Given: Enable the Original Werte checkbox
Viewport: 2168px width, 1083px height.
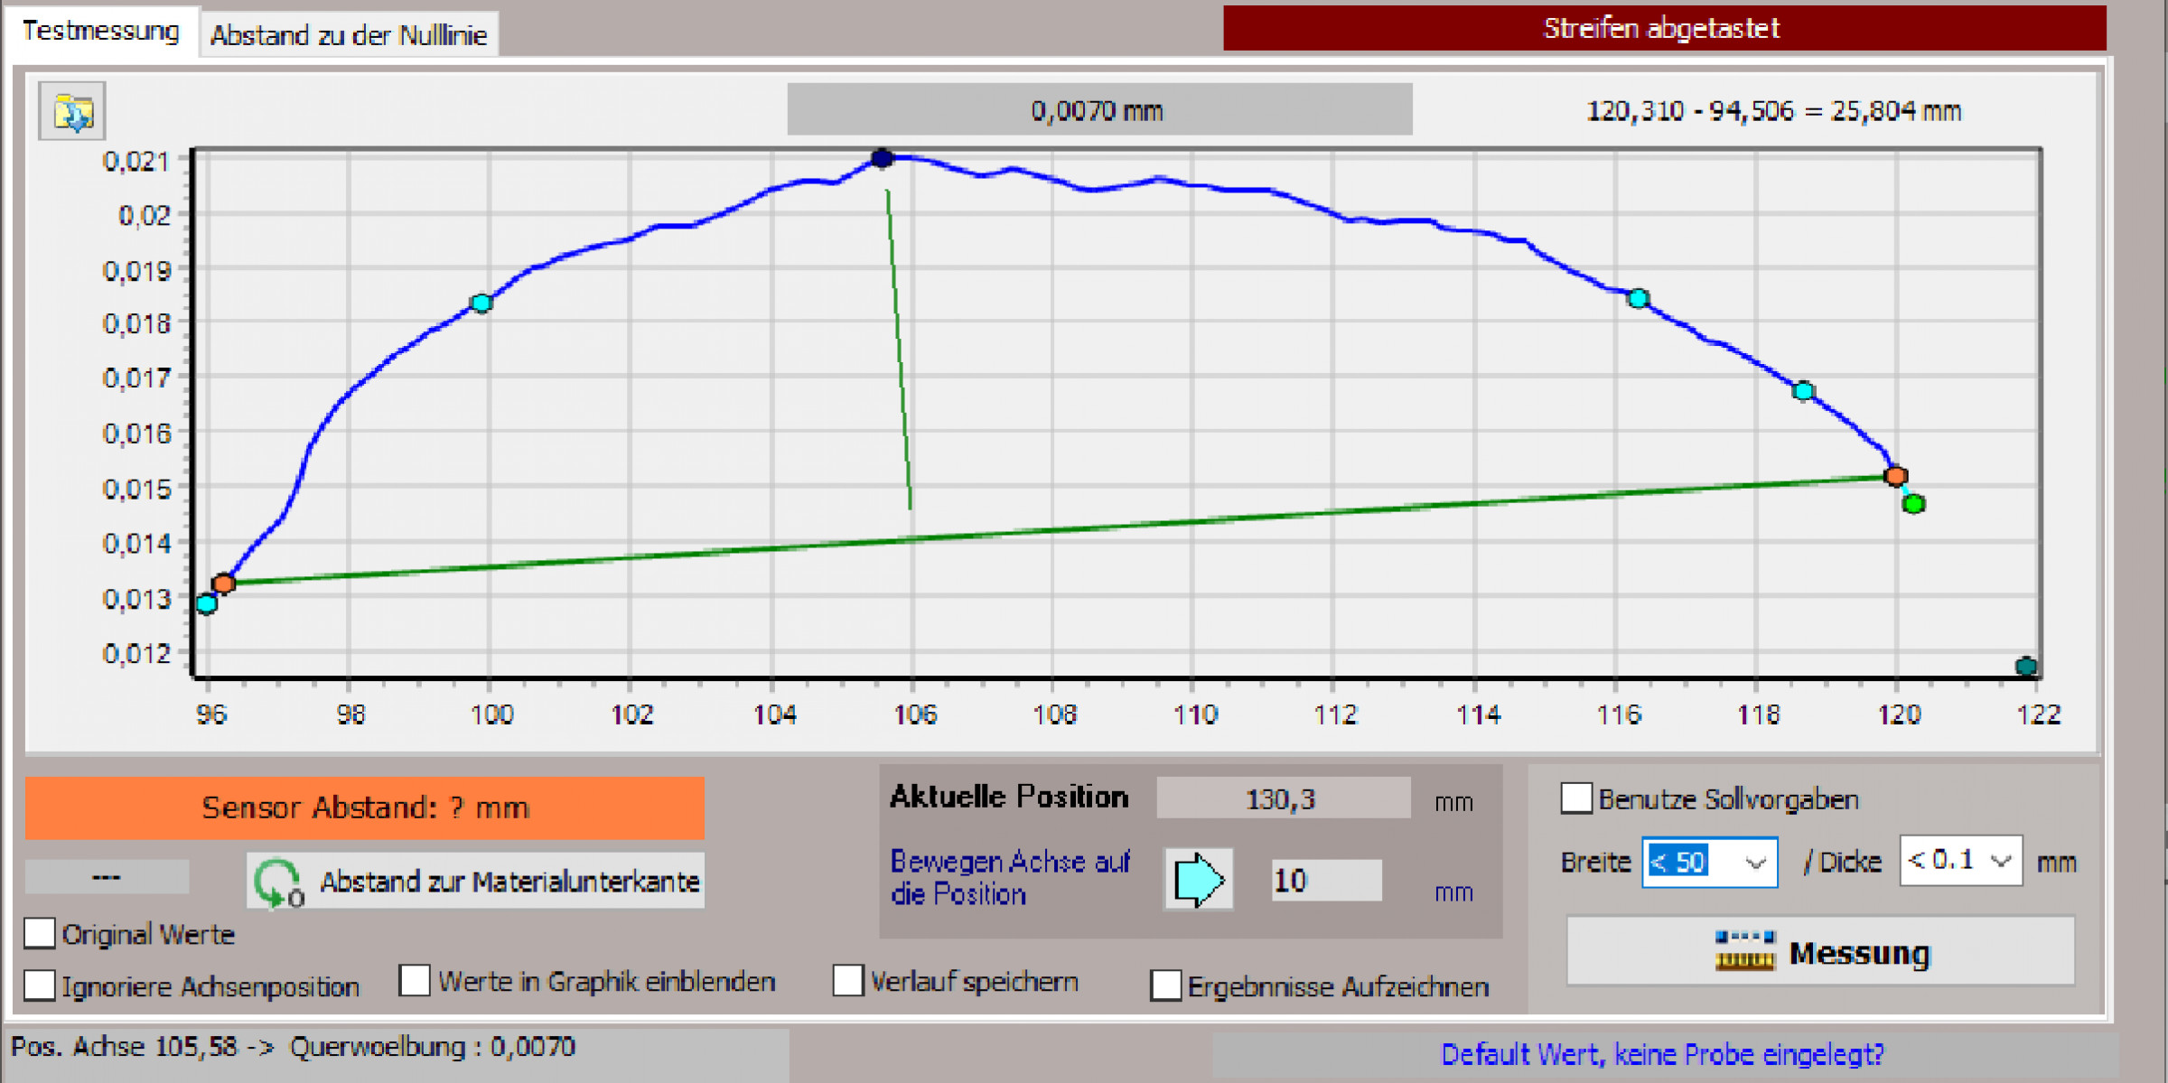Looking at the screenshot, I should (40, 933).
